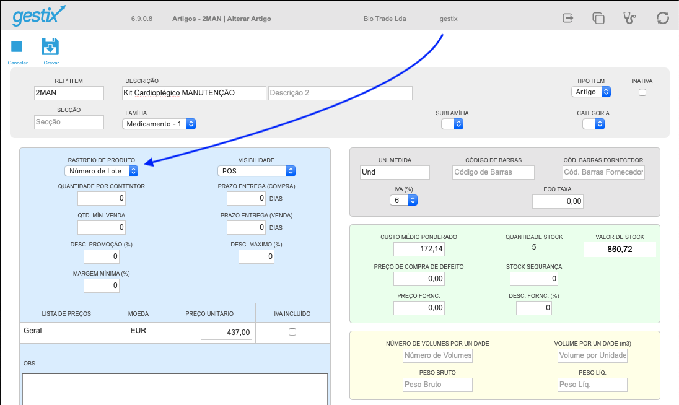Open the Família dropdown
Viewport: 679px width, 405px height.
tap(159, 124)
